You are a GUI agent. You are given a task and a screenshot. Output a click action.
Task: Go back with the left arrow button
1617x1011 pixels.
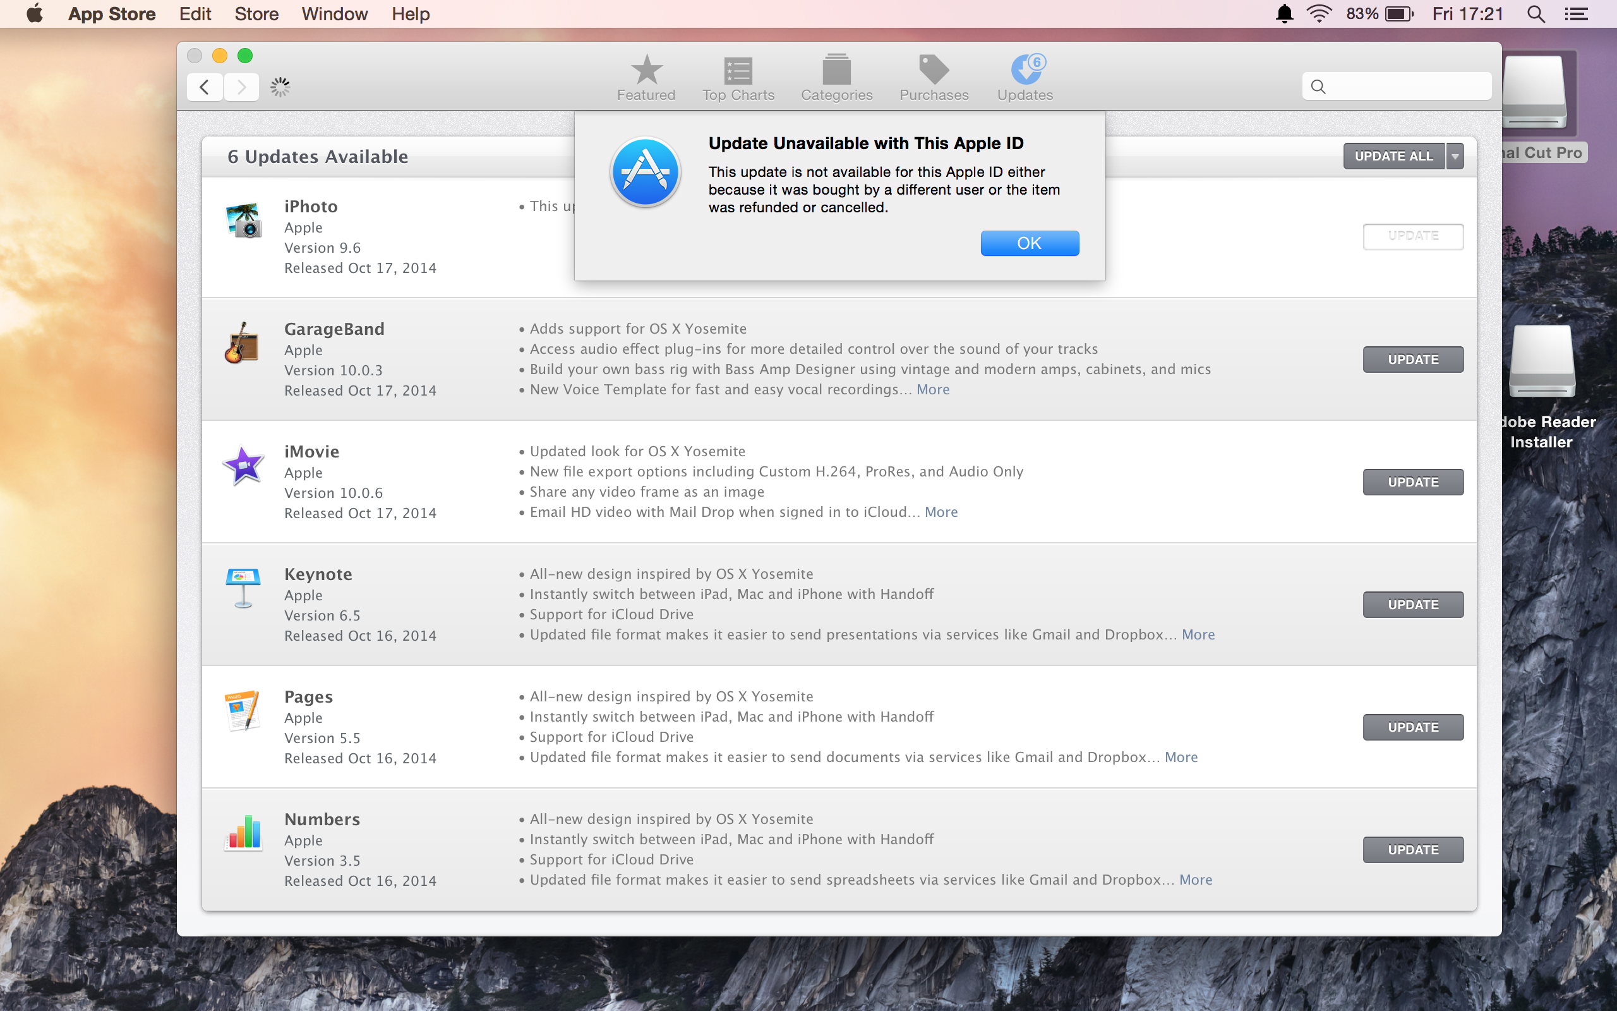205,87
